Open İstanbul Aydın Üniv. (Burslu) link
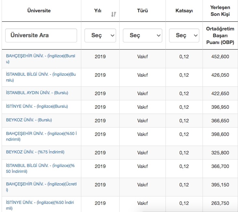This screenshot has height=212, width=238. coord(37,93)
